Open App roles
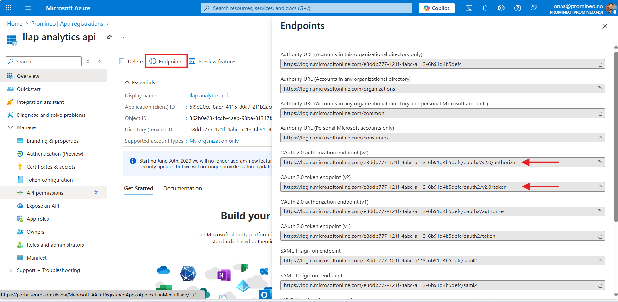The width and height of the screenshot is (618, 302). click(53, 219)
